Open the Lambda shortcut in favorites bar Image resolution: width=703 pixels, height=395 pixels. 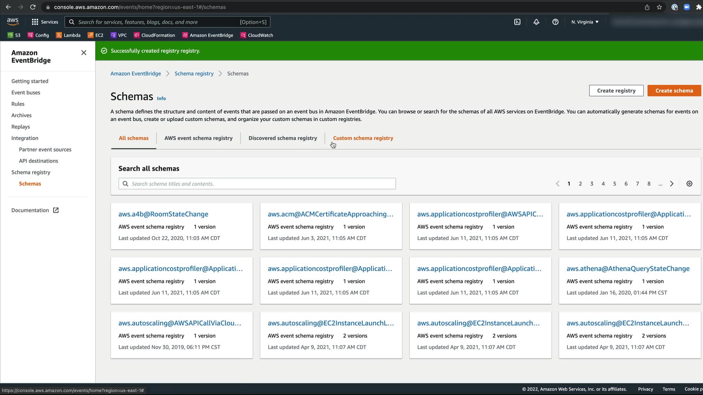[x=68, y=35]
